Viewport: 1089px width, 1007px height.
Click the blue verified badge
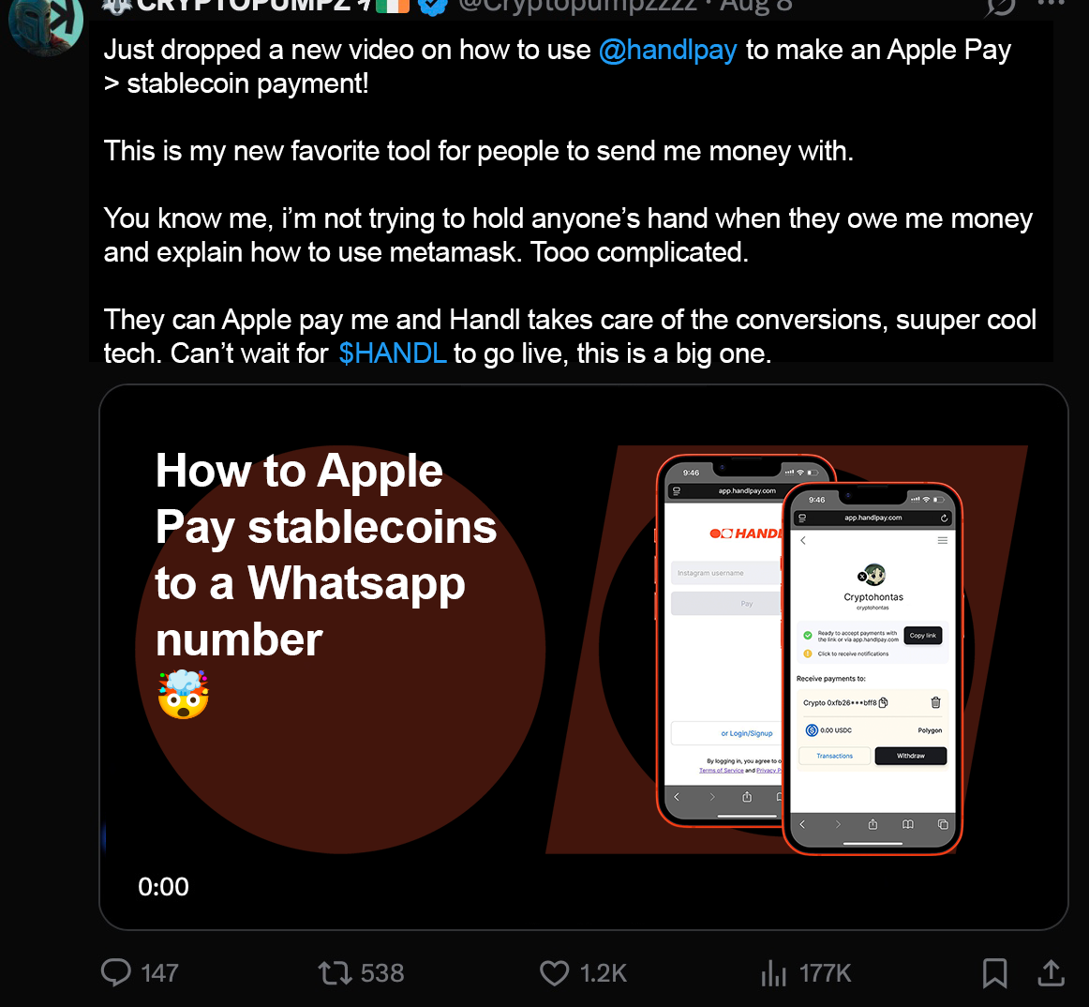(x=433, y=6)
